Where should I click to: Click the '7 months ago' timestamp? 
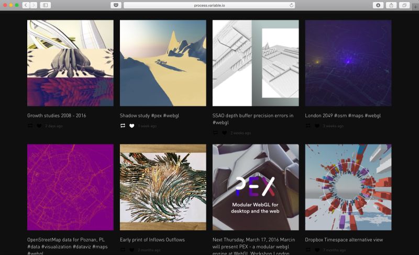[x=334, y=250]
